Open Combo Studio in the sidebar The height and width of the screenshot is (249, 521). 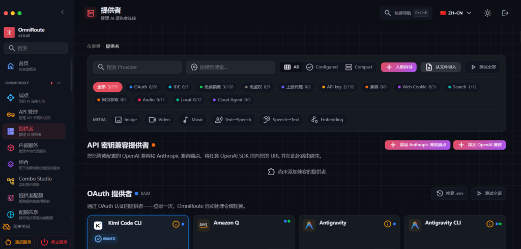click(x=34, y=181)
